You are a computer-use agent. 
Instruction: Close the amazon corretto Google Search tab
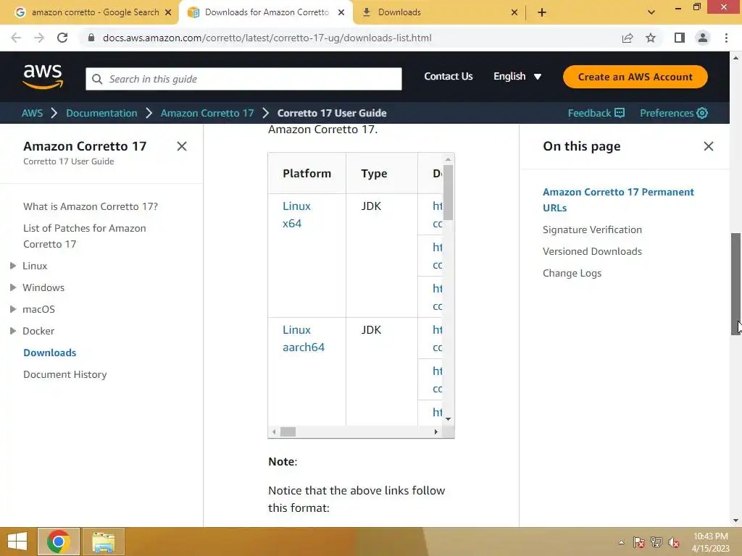(168, 12)
